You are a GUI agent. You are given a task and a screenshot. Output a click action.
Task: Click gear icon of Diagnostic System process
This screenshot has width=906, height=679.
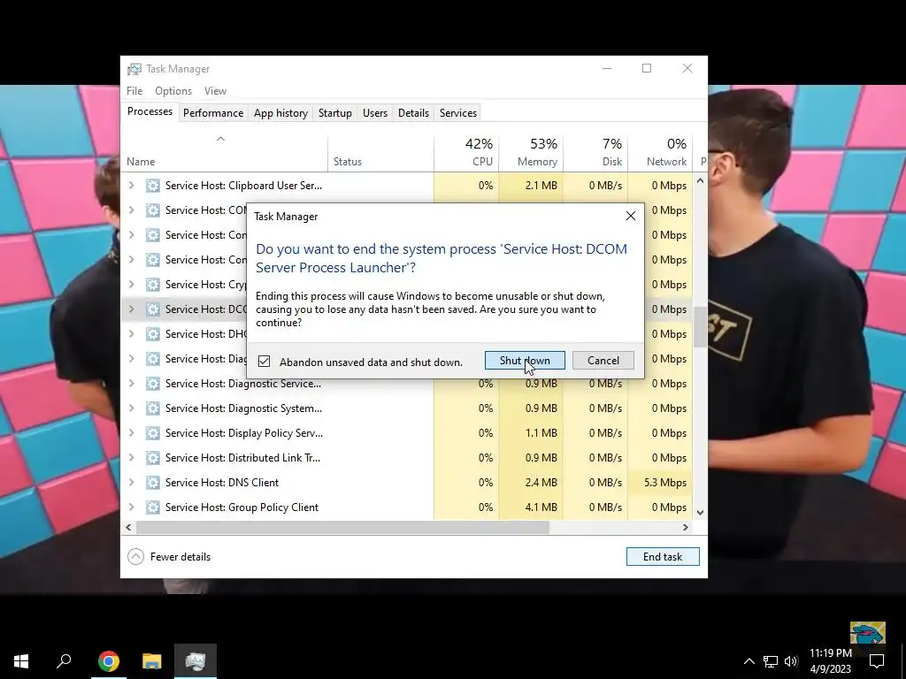[x=152, y=408]
